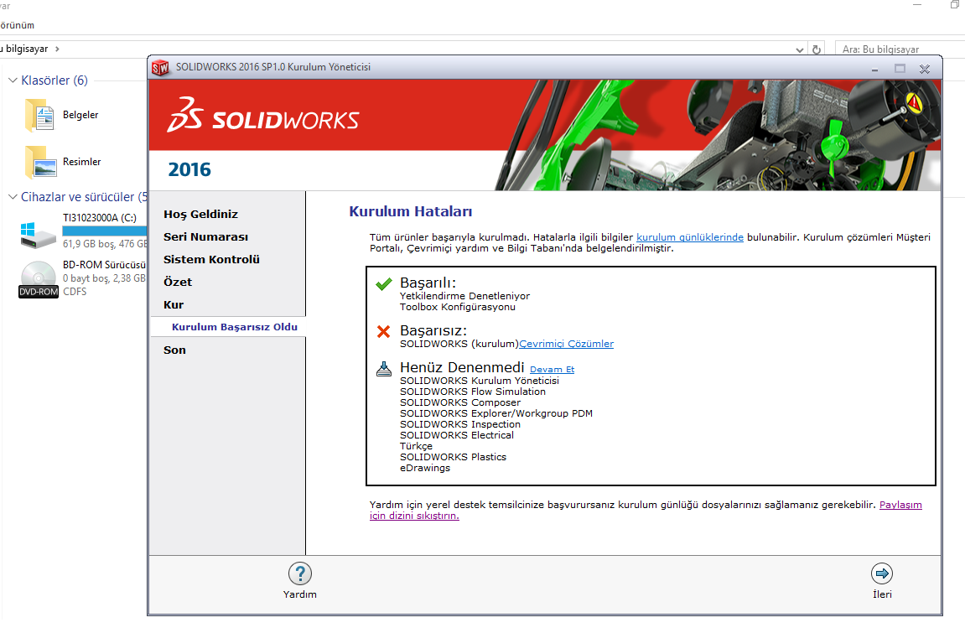
Task: Click Toolbox Konfigürasyonu entry
Action: (457, 307)
